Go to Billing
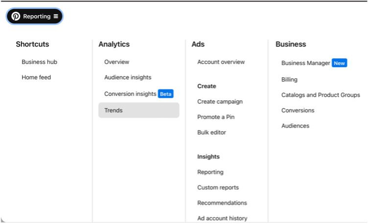 point(289,80)
